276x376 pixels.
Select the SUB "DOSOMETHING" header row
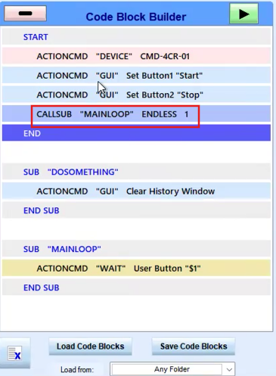click(x=136, y=172)
